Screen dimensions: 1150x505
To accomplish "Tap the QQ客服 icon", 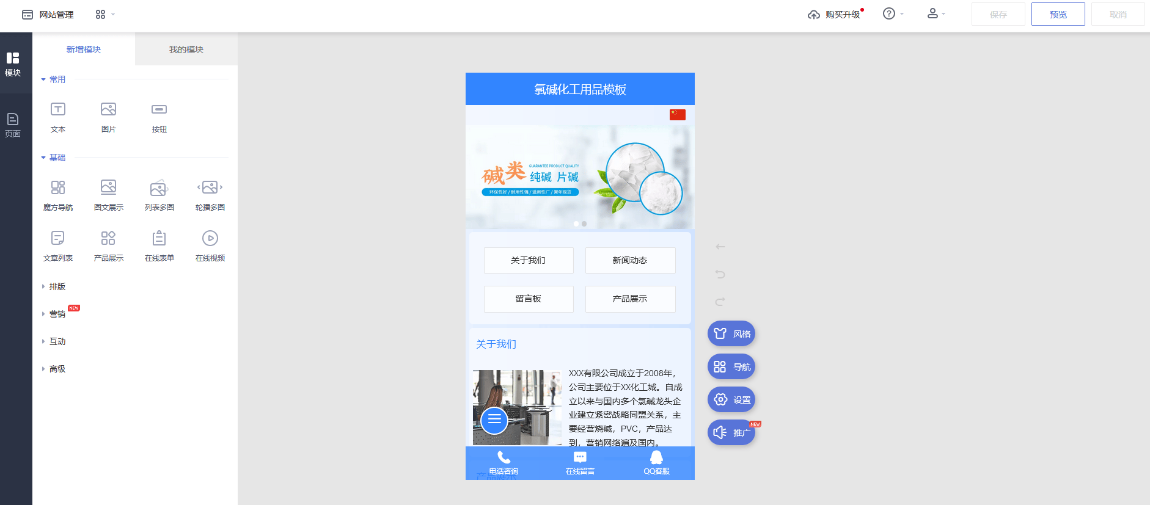I will (656, 457).
